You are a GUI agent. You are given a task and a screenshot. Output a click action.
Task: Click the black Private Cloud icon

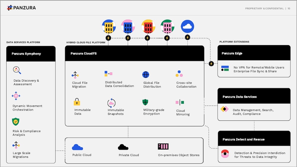[x=123, y=147]
